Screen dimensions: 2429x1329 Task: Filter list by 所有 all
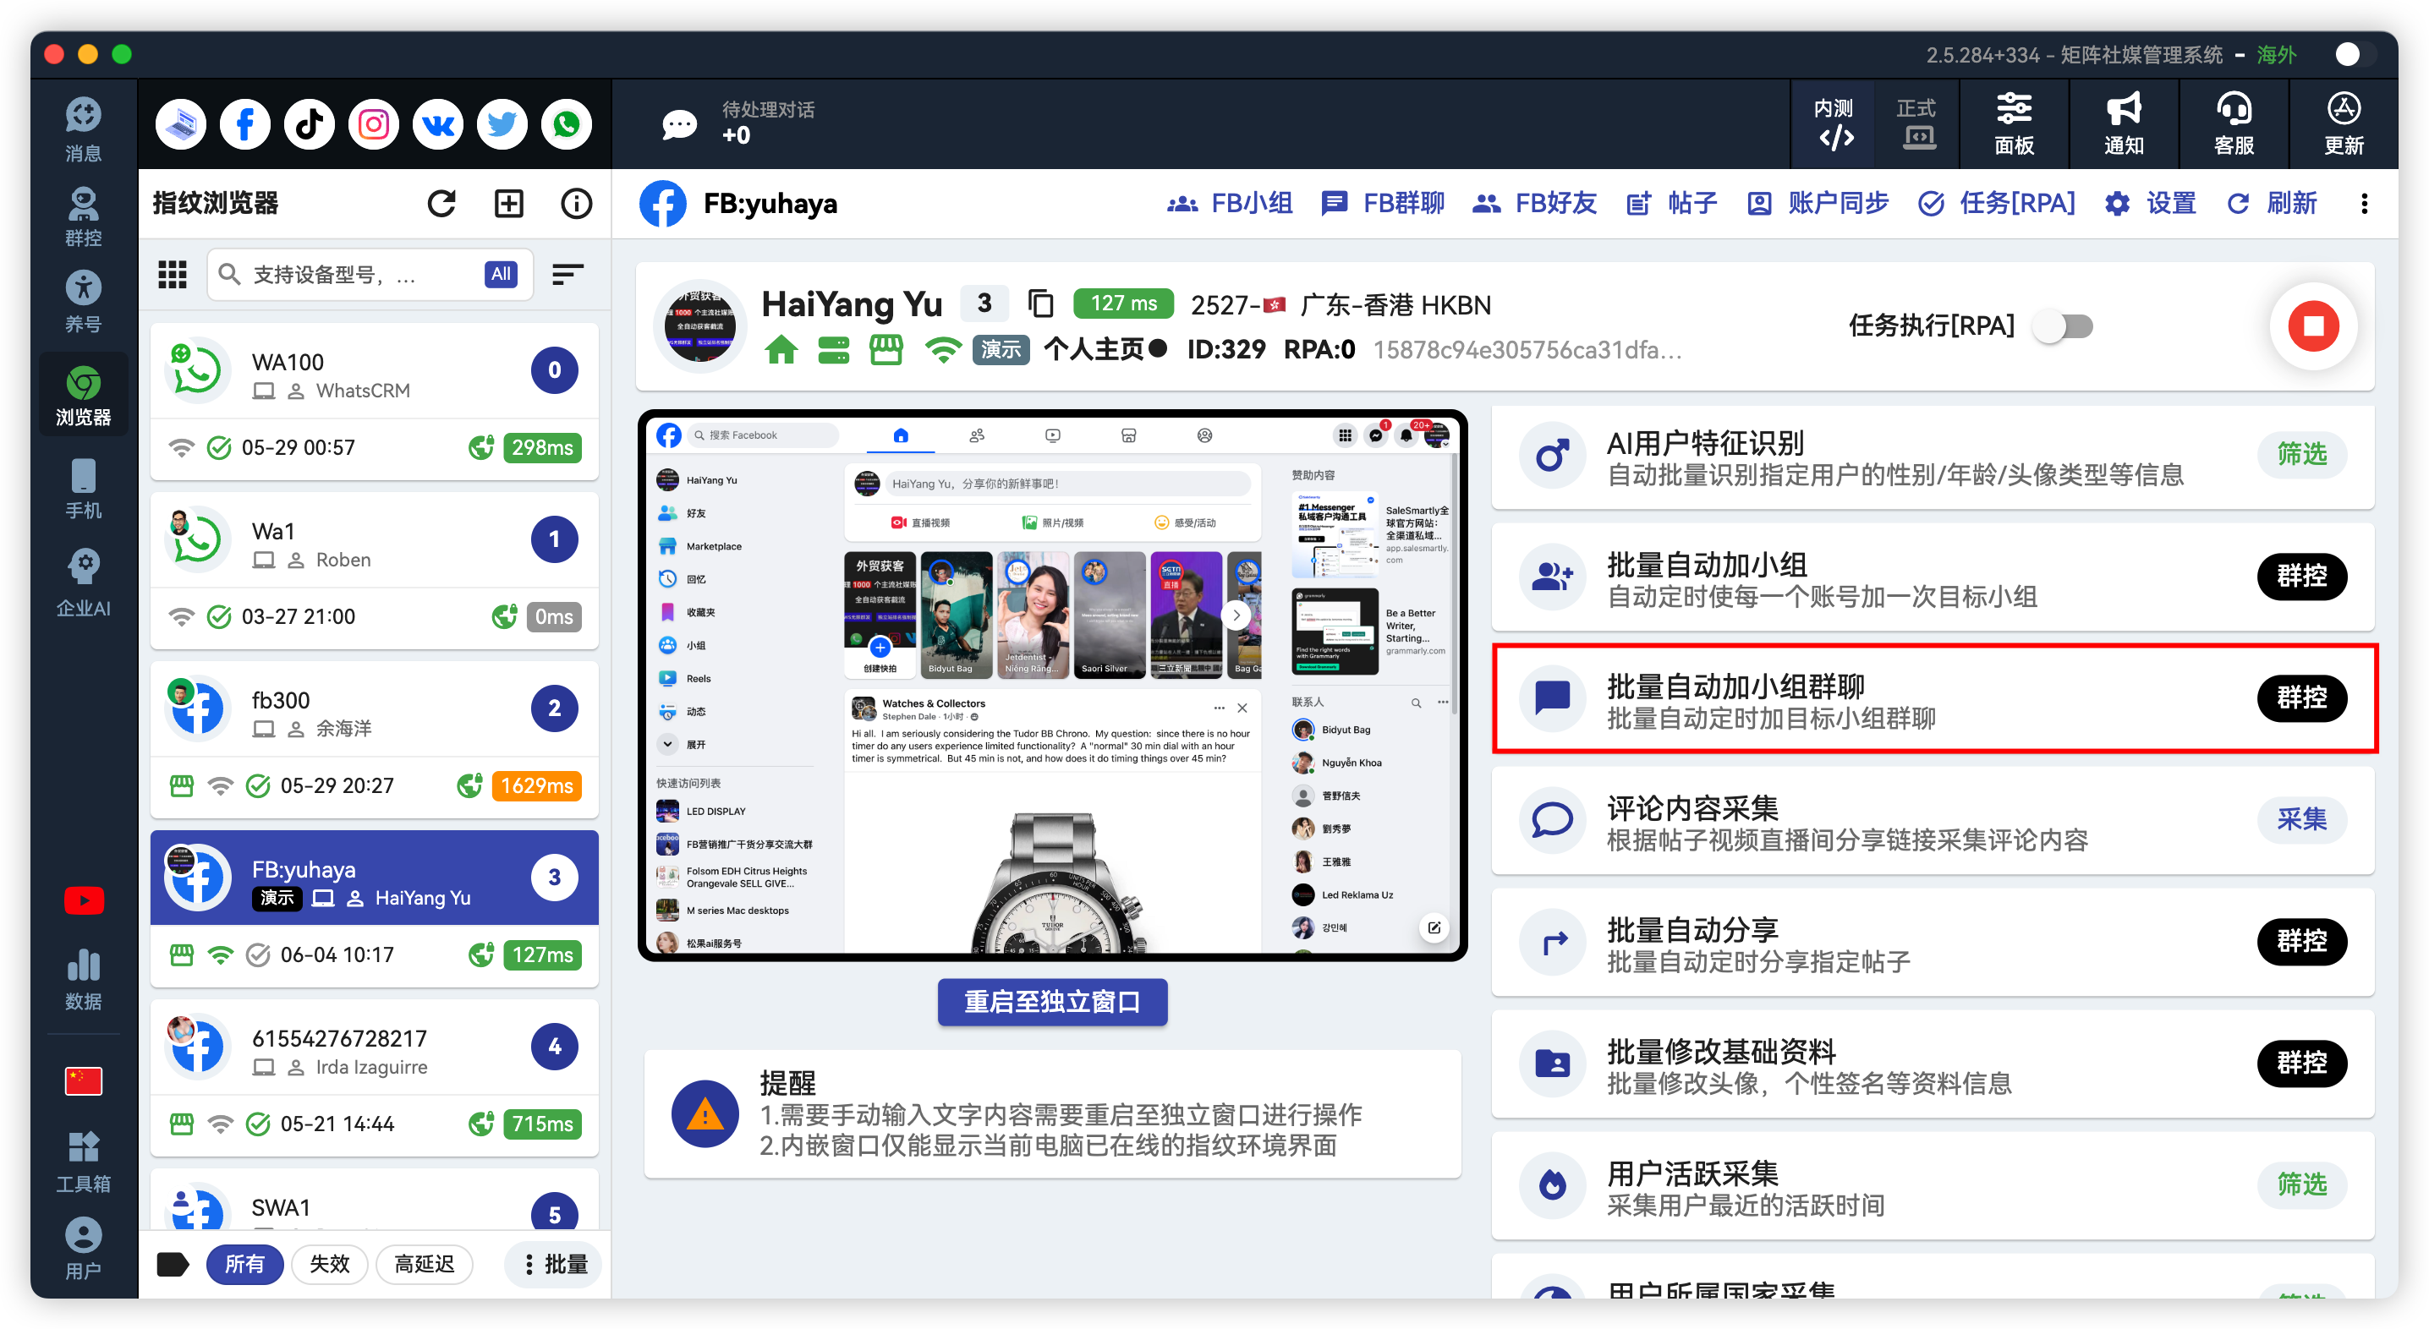pos(244,1265)
